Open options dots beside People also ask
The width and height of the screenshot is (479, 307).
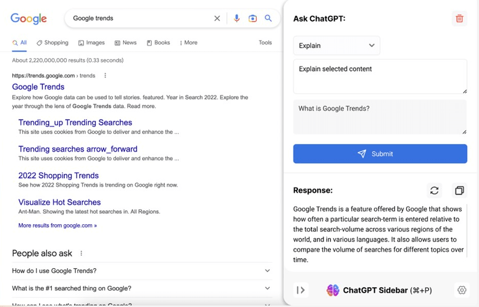81,253
